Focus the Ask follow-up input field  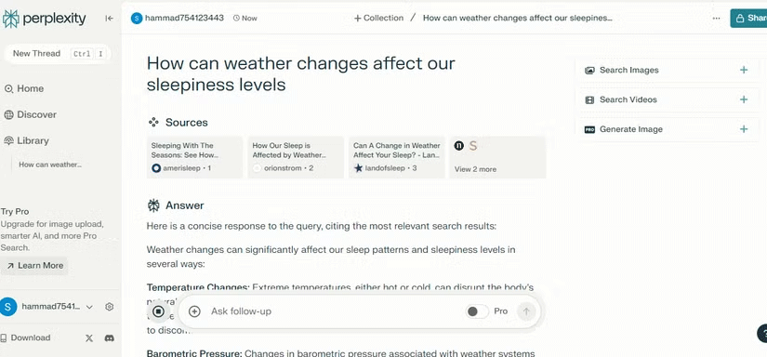click(x=333, y=311)
